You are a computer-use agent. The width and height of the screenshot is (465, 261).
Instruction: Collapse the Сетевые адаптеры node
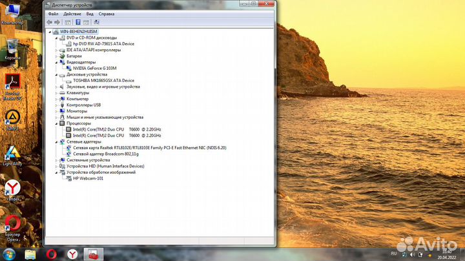point(56,141)
